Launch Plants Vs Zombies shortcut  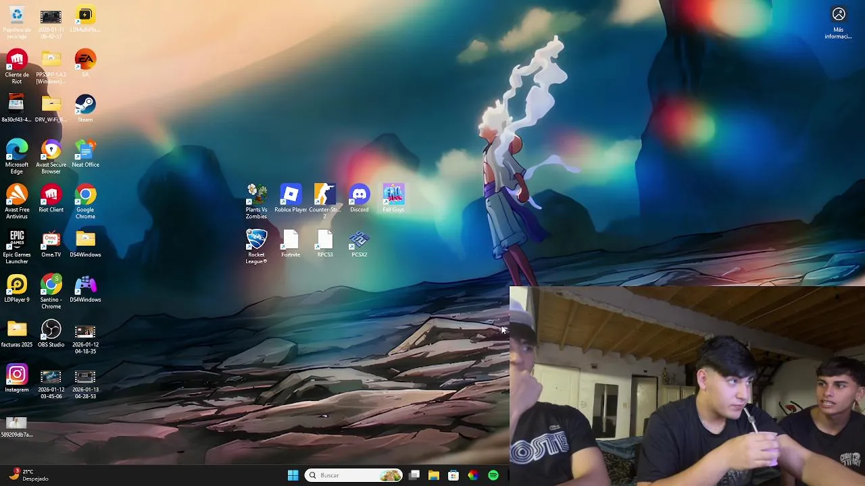(x=257, y=201)
